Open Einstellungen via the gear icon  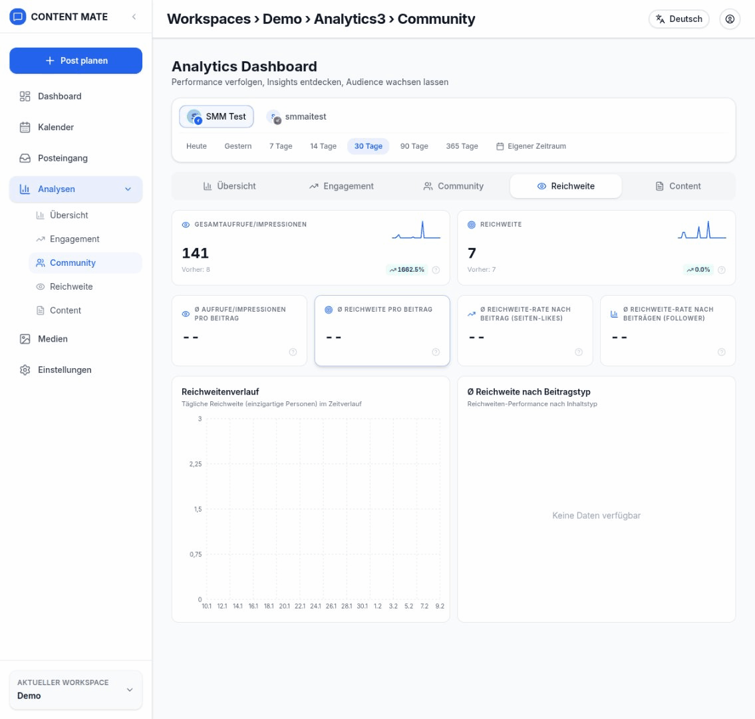(x=25, y=370)
